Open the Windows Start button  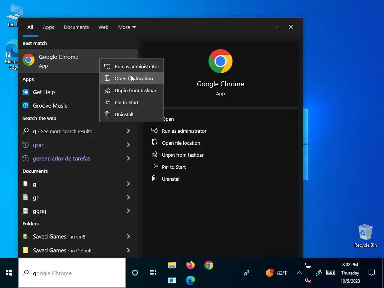(9, 273)
